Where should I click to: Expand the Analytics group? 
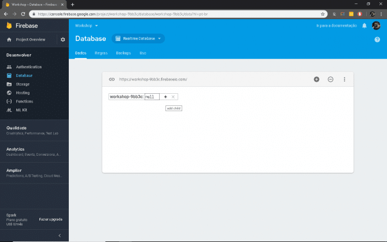point(34,151)
